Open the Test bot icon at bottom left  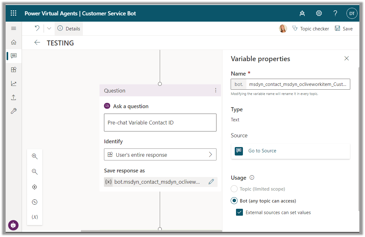pos(13,225)
